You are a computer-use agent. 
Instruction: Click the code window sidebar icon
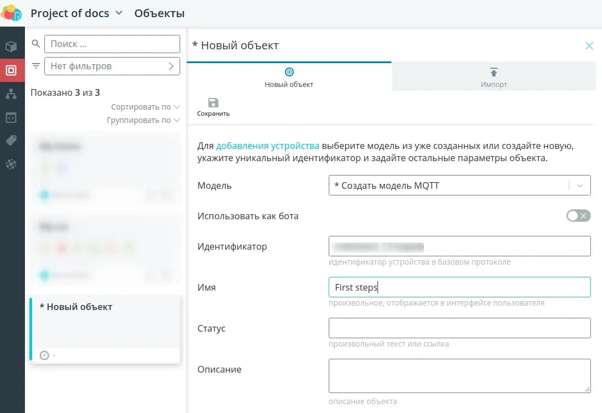[11, 117]
